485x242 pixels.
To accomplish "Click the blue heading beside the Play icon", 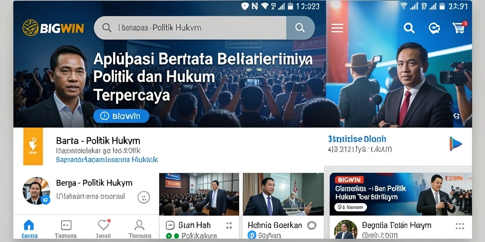I will (x=357, y=139).
